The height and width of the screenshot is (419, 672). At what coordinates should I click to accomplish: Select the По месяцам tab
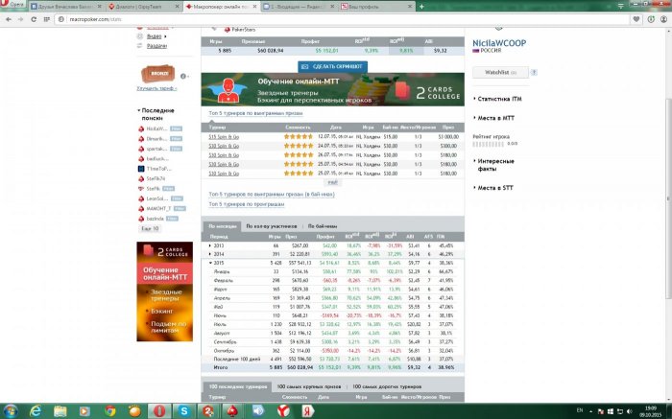(222, 226)
